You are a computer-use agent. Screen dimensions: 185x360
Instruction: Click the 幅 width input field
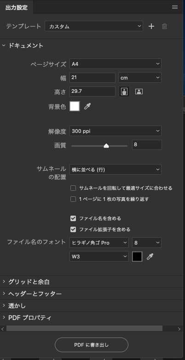point(92,78)
